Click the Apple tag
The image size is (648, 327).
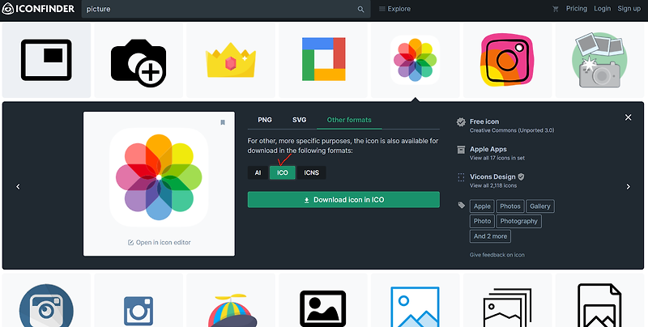(x=482, y=206)
